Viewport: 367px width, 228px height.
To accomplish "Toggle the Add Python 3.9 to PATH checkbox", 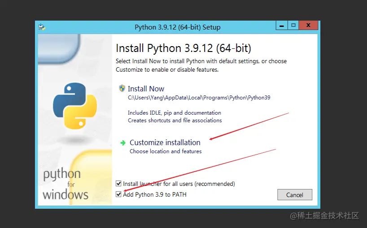I will click(x=118, y=194).
